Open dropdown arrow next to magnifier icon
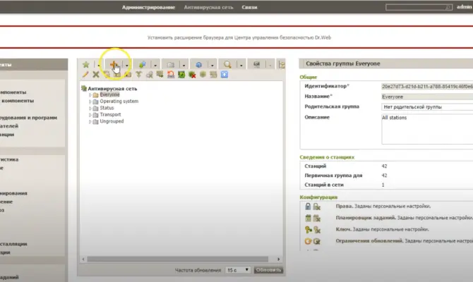Image resolution: width=473 pixels, height=282 pixels. pos(241,65)
